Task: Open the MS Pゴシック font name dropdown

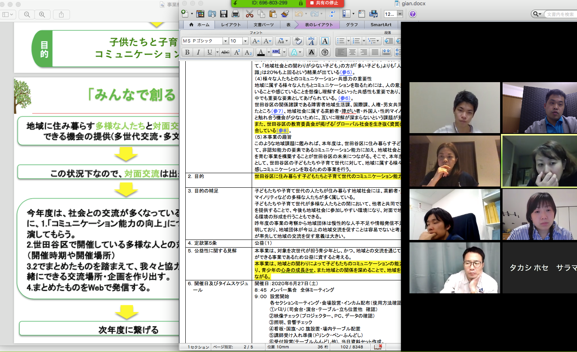Action: (225, 41)
